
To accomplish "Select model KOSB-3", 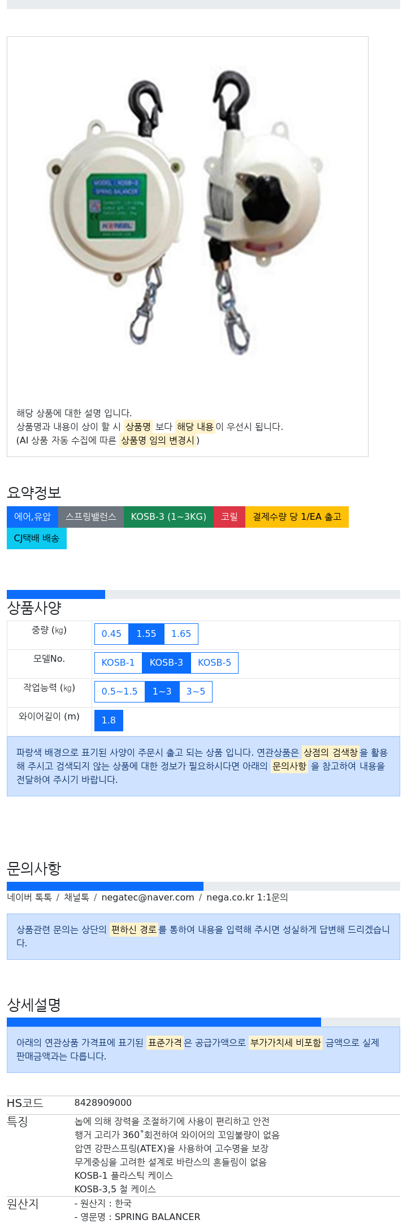I will [x=166, y=662].
